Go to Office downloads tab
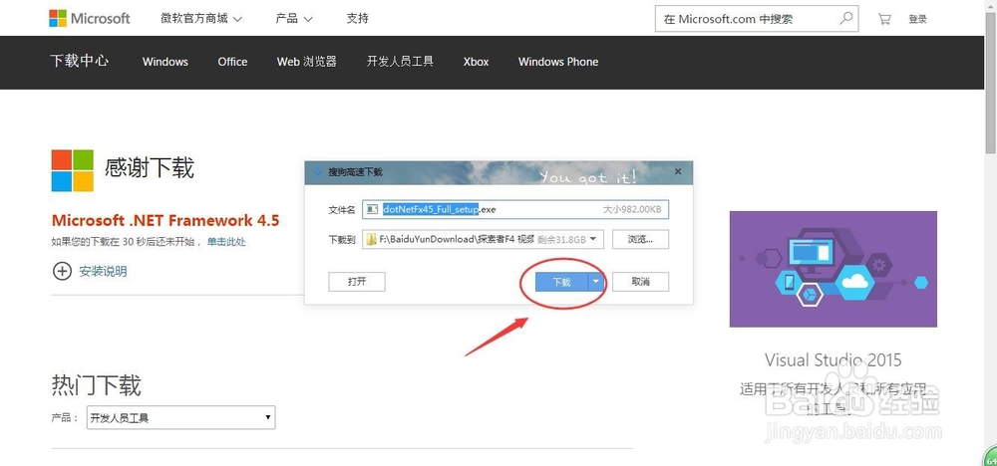 232,62
